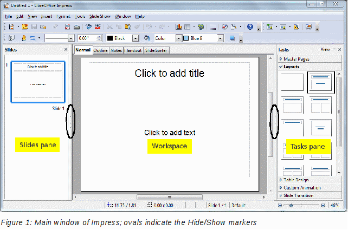
Task: Insert a table with the Table icon
Action: tap(188, 27)
